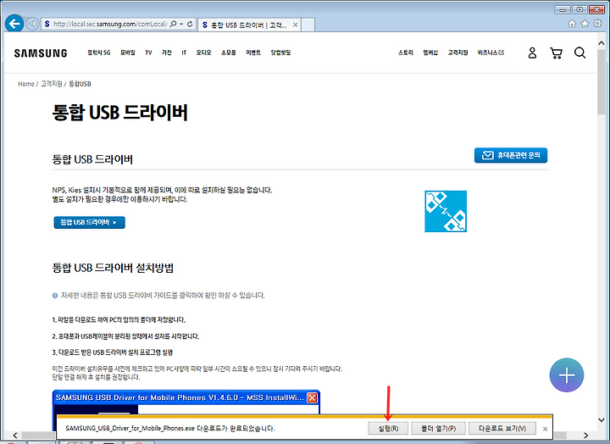
Task: Open the TV menu item
Action: (148, 53)
